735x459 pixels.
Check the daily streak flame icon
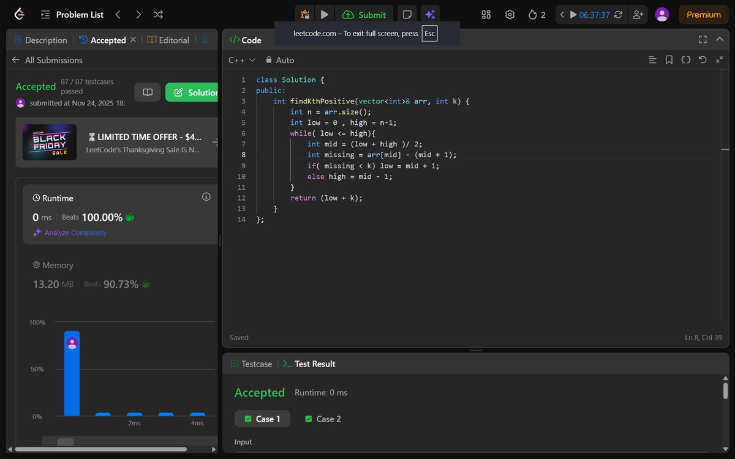click(x=532, y=14)
